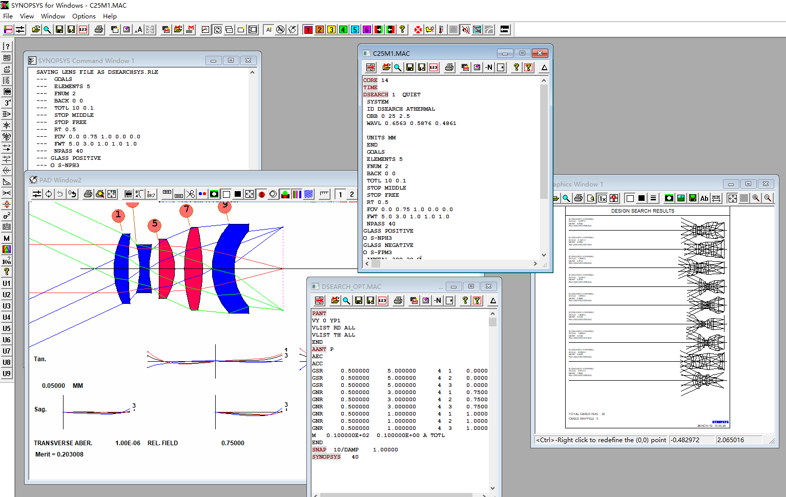The image size is (786, 497).
Task: Open the Help menu
Action: [110, 16]
